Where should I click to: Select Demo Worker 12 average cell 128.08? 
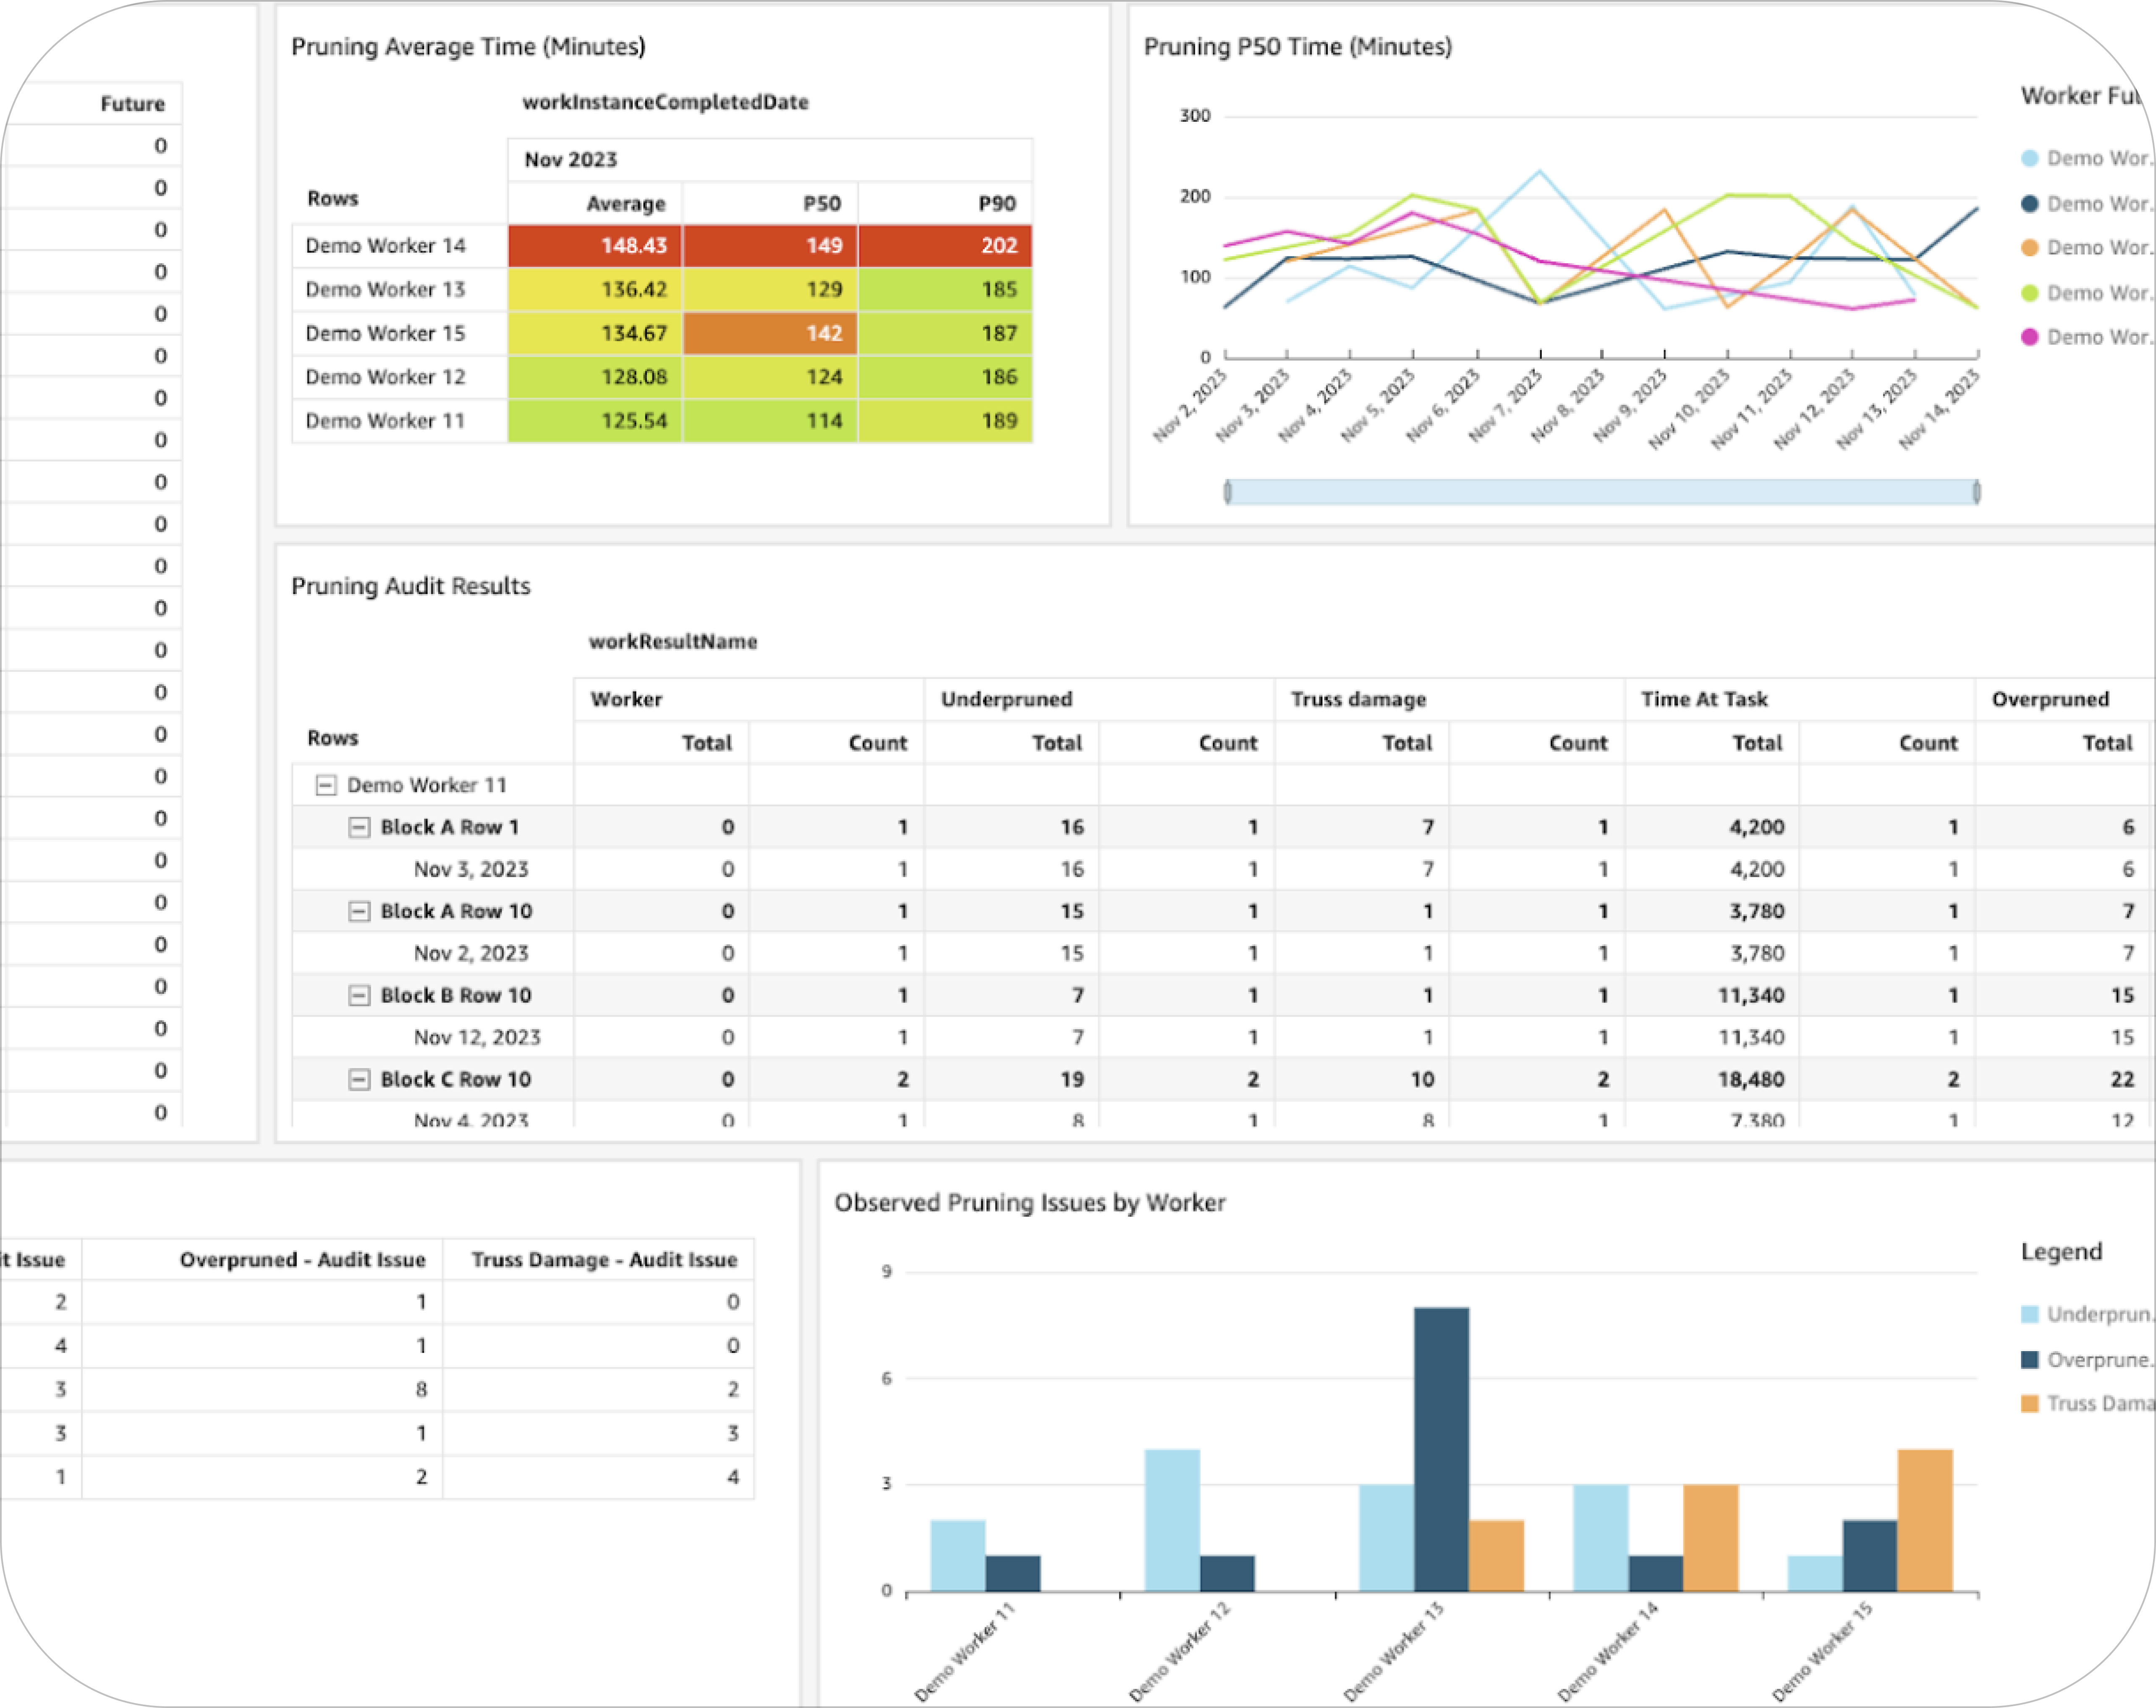coord(595,377)
